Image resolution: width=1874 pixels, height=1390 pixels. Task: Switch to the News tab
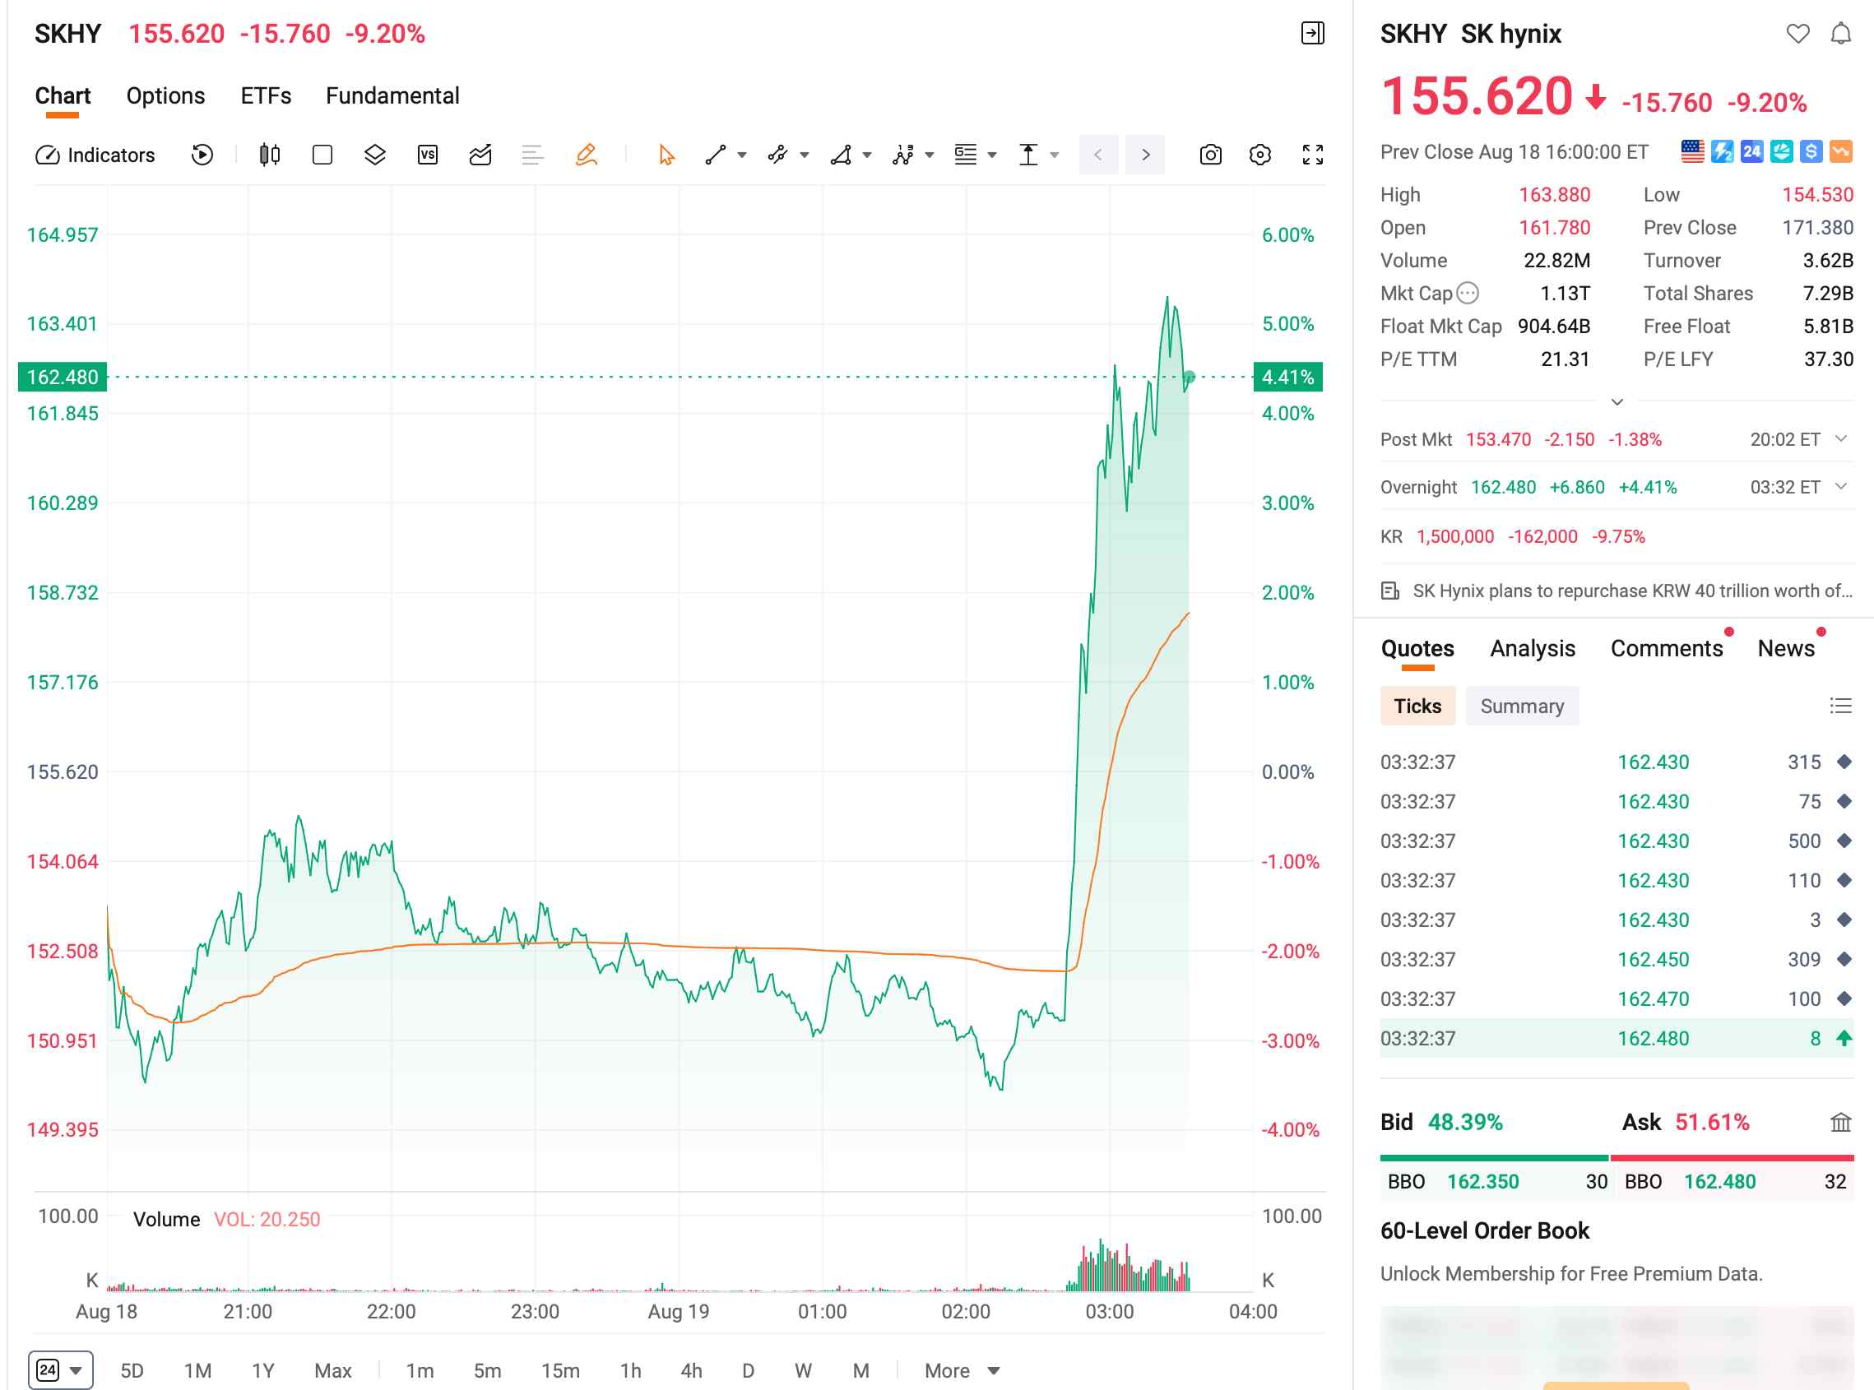tap(1786, 648)
